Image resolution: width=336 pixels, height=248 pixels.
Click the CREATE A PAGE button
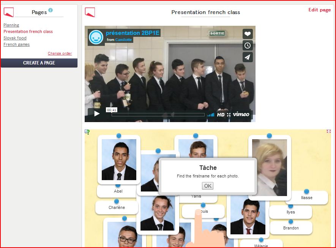(39, 63)
